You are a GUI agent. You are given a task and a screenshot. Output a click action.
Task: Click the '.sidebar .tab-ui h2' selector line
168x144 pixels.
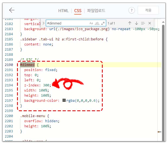pyautogui.click(x=64, y=39)
